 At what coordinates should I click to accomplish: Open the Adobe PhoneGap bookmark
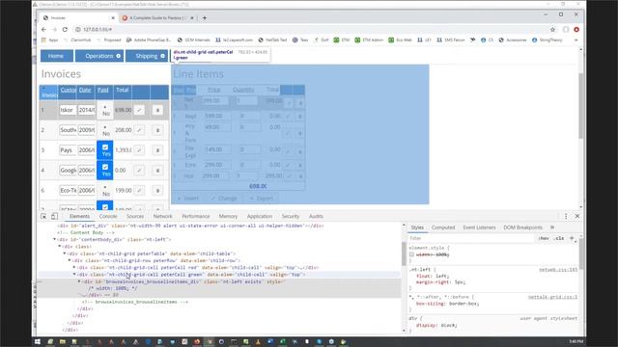[x=149, y=40]
